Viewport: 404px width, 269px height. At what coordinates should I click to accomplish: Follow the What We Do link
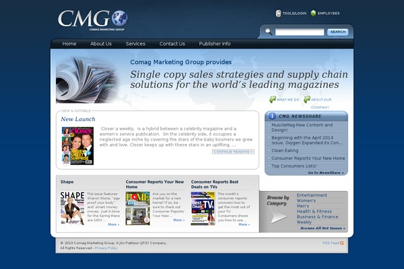288,100
